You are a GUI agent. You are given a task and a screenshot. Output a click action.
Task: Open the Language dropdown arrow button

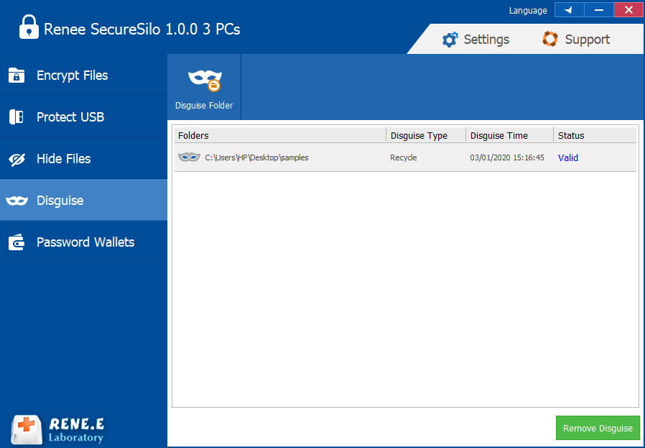pos(569,10)
